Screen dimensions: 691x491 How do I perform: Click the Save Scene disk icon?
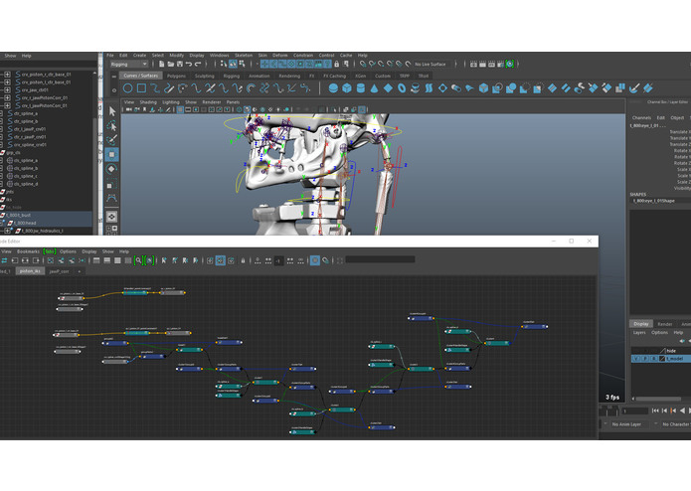[180, 65]
